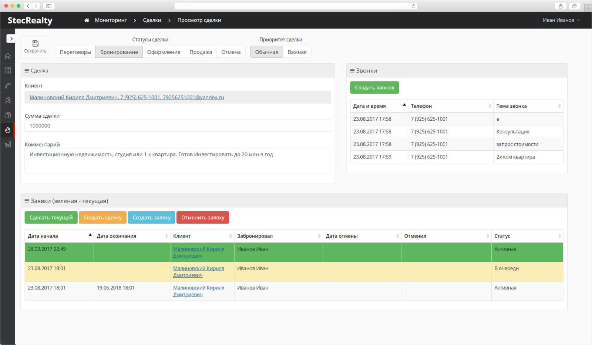This screenshot has width=592, height=345.
Task: Open the Иван Иванов user dropdown
Action: point(561,20)
